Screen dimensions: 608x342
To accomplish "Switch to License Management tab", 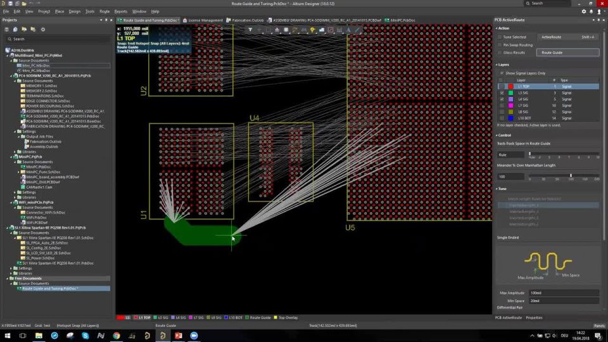I will pyautogui.click(x=203, y=20).
